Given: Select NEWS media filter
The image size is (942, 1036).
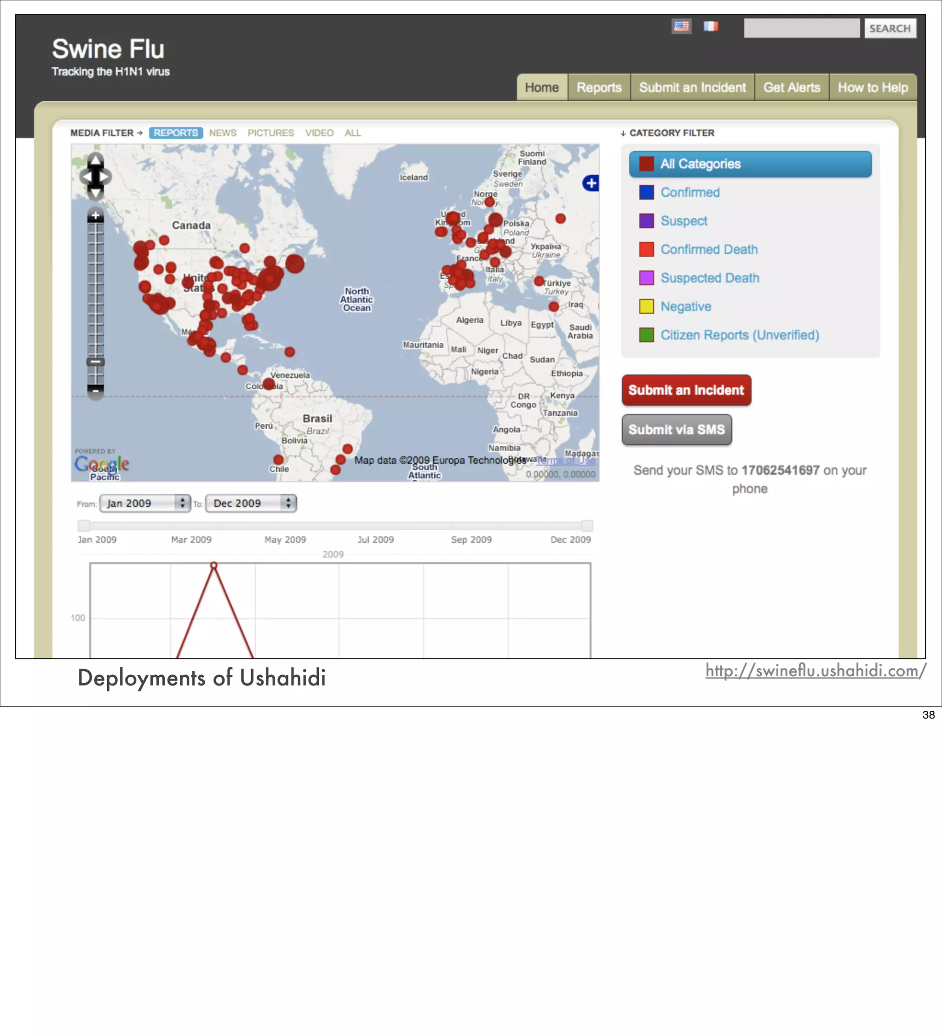Looking at the screenshot, I should [223, 132].
